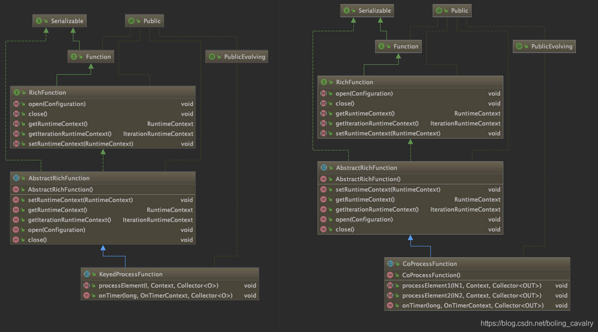Screen dimensions: 598x332
Task: Click the interface icon in left RichFunction header
Action: (x=17, y=92)
